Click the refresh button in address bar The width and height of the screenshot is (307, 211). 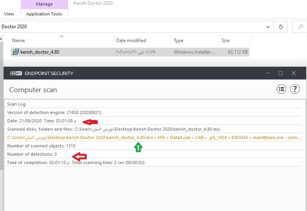281,27
